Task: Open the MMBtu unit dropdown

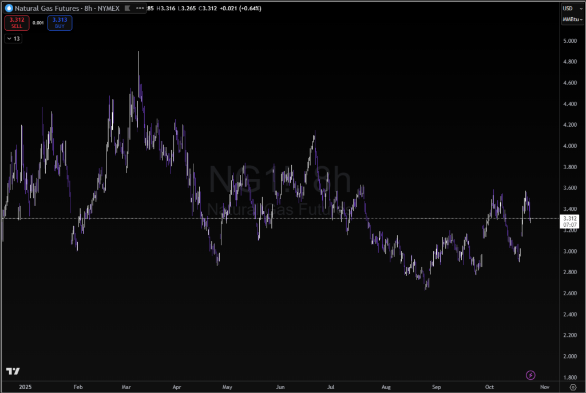Action: click(572, 19)
